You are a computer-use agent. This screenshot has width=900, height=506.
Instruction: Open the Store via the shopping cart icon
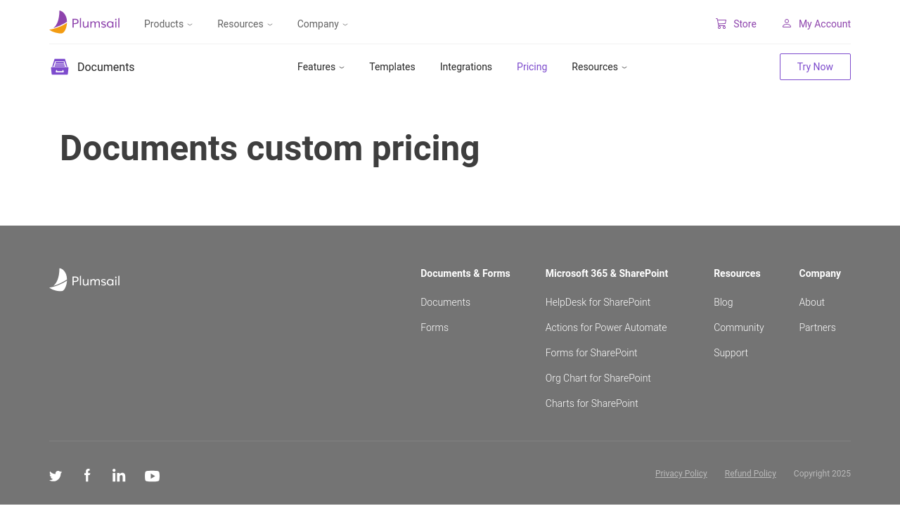pyautogui.click(x=721, y=24)
